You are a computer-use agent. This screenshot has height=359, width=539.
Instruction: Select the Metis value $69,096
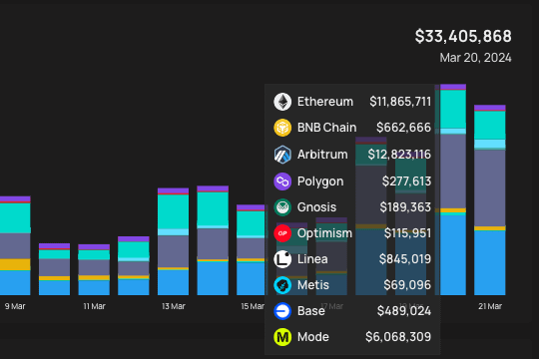point(407,285)
